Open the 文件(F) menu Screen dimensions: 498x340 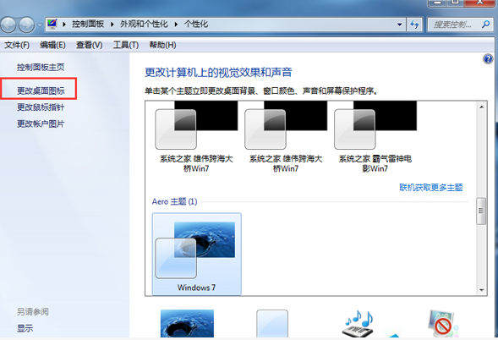point(17,45)
